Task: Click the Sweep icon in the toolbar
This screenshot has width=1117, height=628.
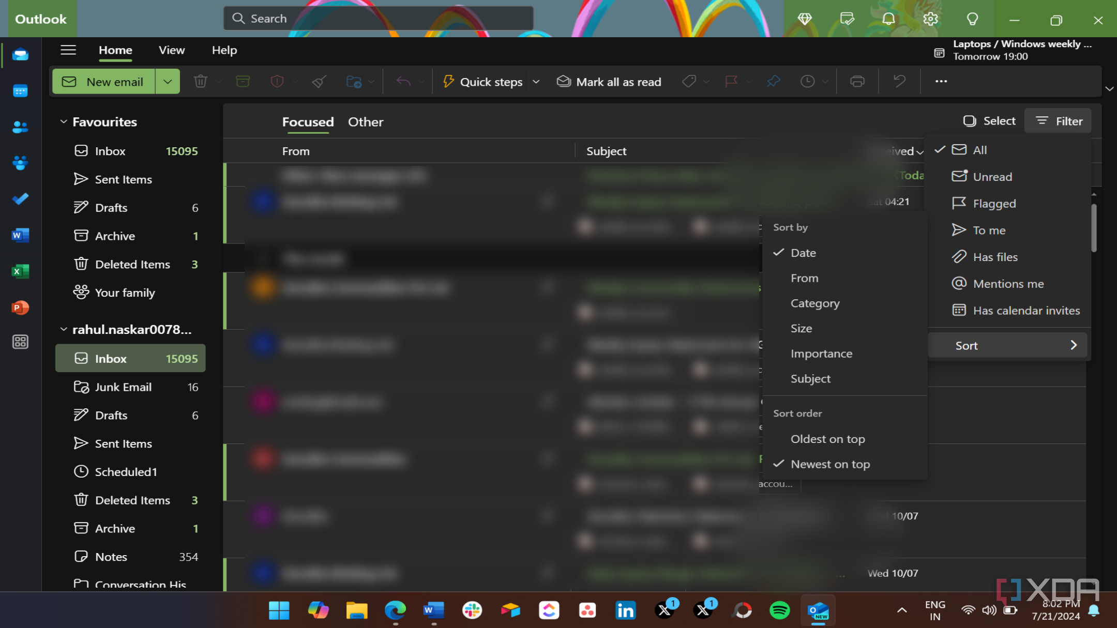Action: [x=318, y=81]
